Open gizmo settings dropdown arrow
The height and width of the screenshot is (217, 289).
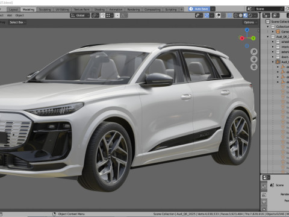point(212,16)
